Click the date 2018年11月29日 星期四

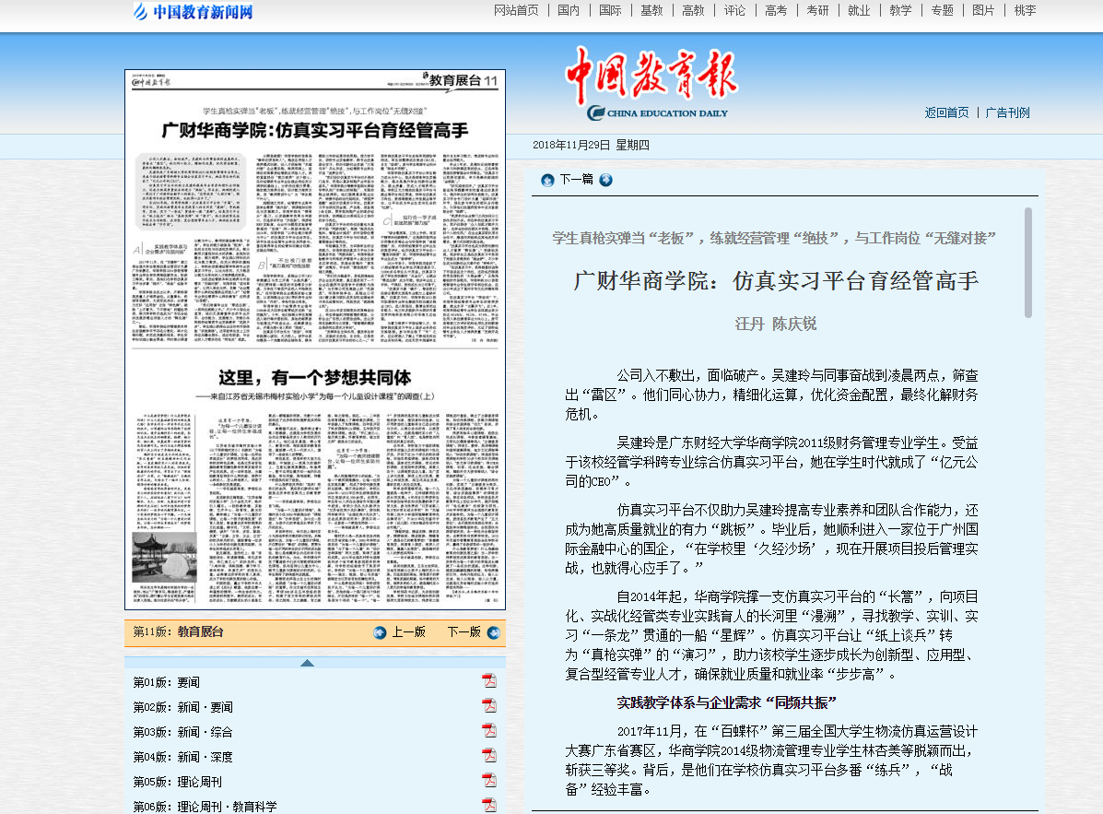point(591,145)
